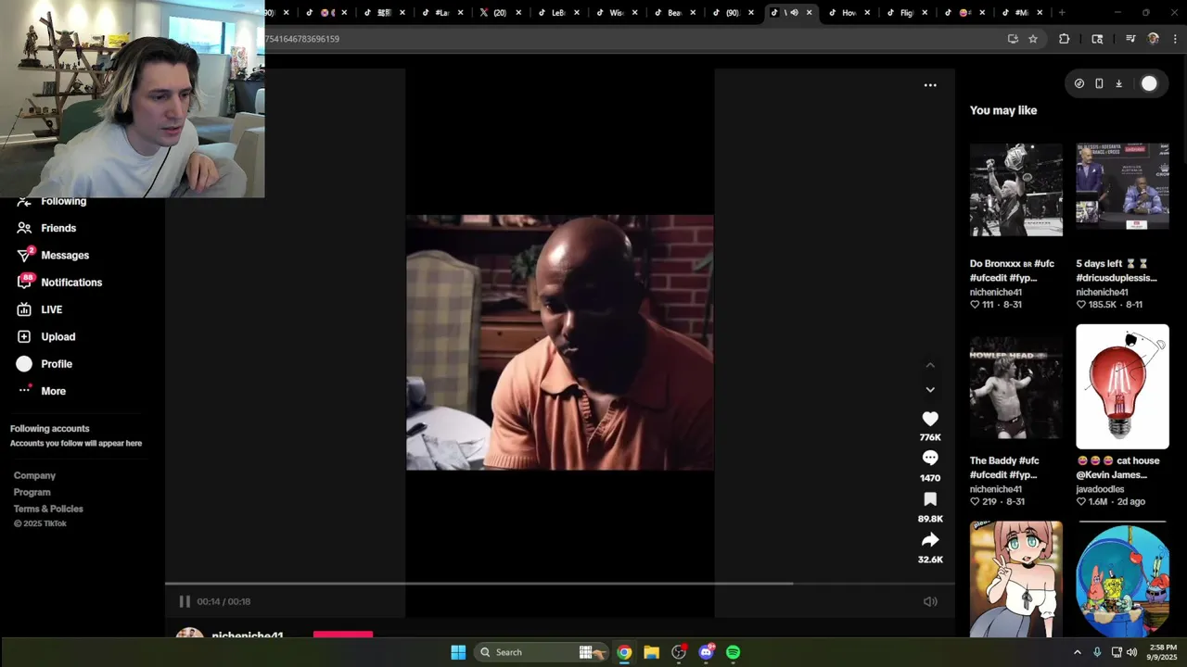Pause the video playback
This screenshot has width=1187, height=667.
(x=185, y=601)
